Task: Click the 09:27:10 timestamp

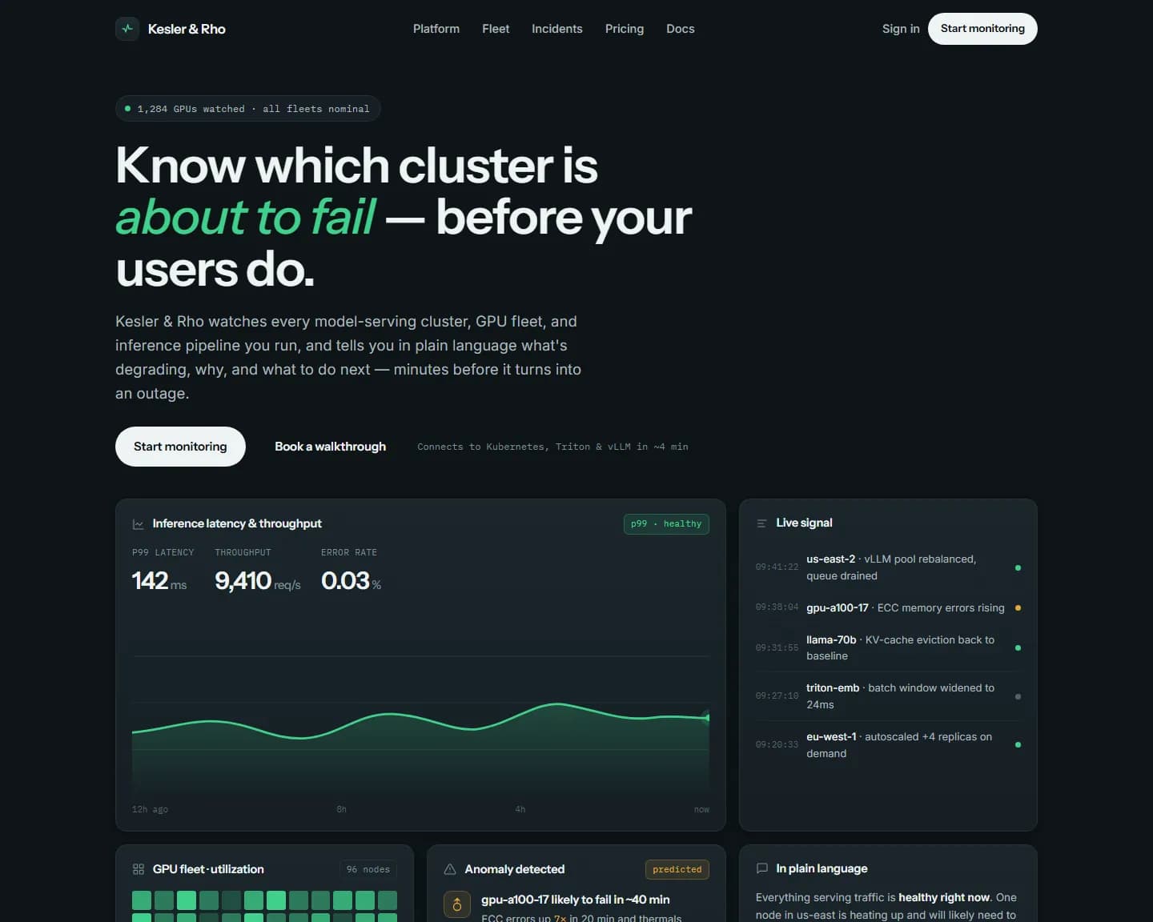Action: pos(777,696)
